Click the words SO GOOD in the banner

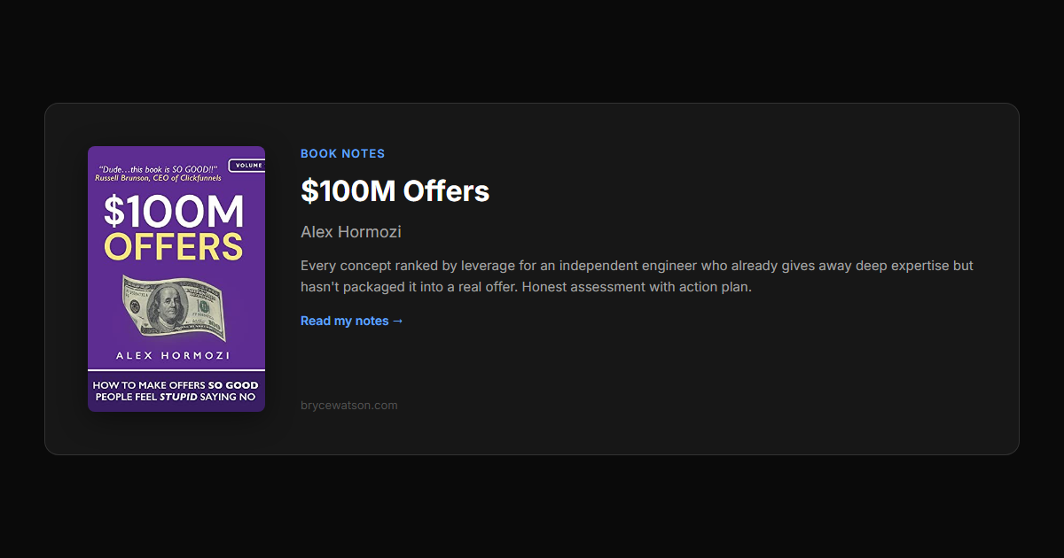pyautogui.click(x=232, y=385)
